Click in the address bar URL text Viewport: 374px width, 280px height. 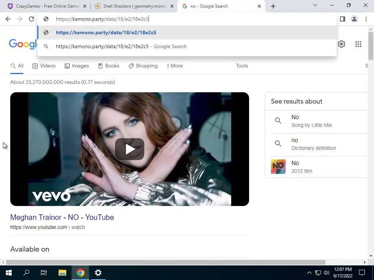[102, 19]
